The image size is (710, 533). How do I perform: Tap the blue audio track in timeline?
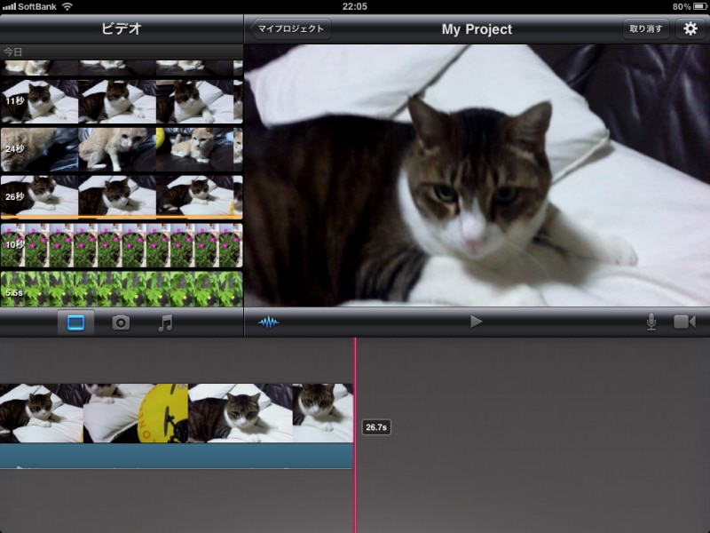(x=176, y=456)
